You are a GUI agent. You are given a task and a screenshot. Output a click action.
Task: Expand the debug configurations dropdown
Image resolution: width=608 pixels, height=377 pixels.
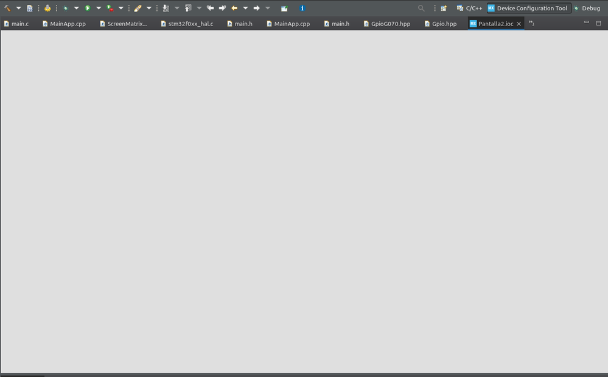click(76, 8)
